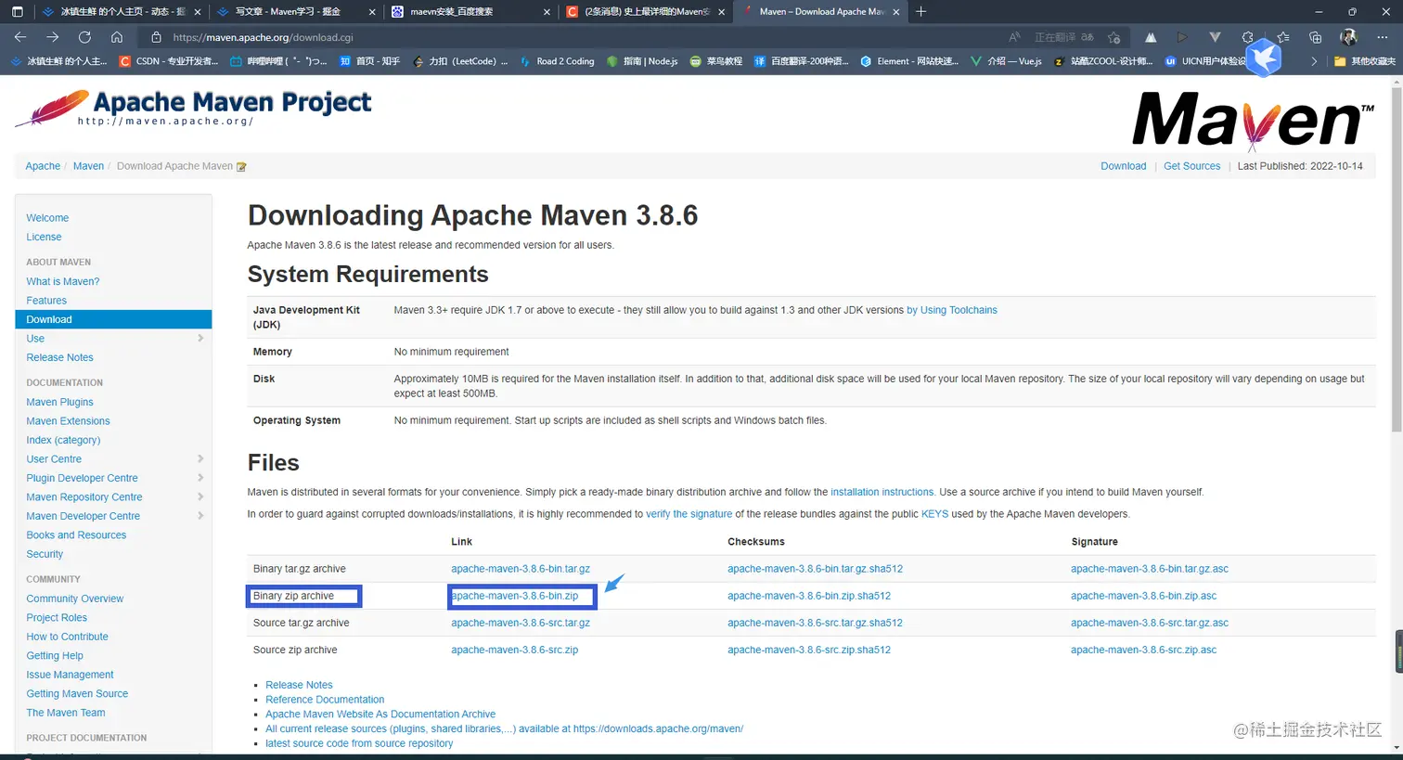
Task: Open the favorites list icon
Action: 1283,37
